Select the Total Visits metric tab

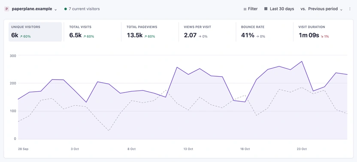[x=93, y=32]
